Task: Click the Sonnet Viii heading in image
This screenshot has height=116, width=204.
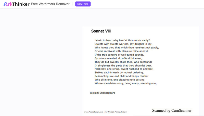Action: click(101, 31)
